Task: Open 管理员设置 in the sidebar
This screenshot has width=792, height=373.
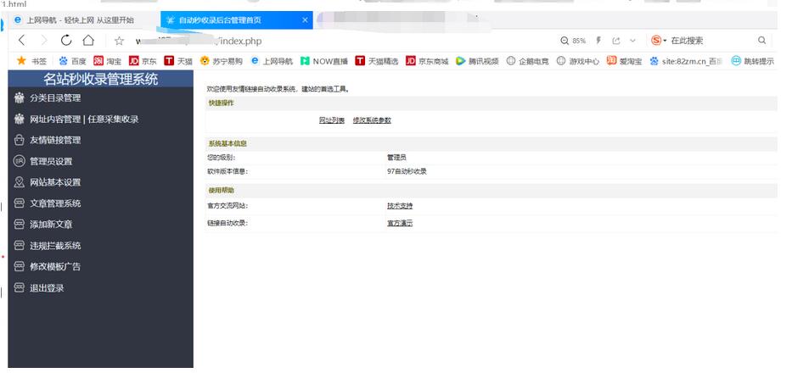Action: 51,161
